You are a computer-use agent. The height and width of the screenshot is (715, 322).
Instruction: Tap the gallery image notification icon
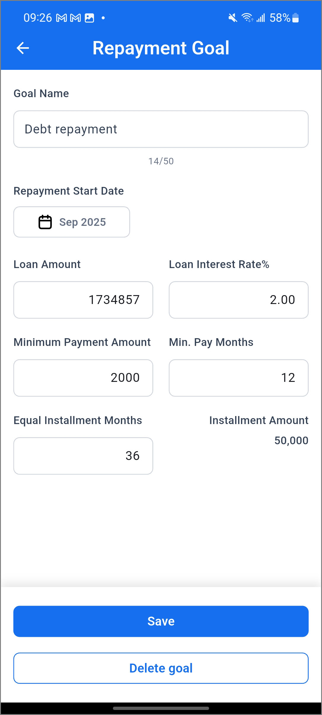(x=90, y=18)
